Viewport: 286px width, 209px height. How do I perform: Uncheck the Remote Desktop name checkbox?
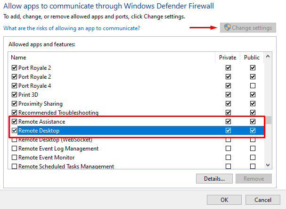pyautogui.click(x=14, y=131)
